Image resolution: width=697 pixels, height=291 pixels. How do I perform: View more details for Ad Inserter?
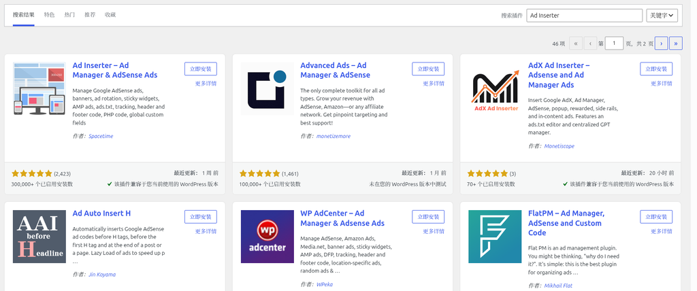(x=206, y=84)
